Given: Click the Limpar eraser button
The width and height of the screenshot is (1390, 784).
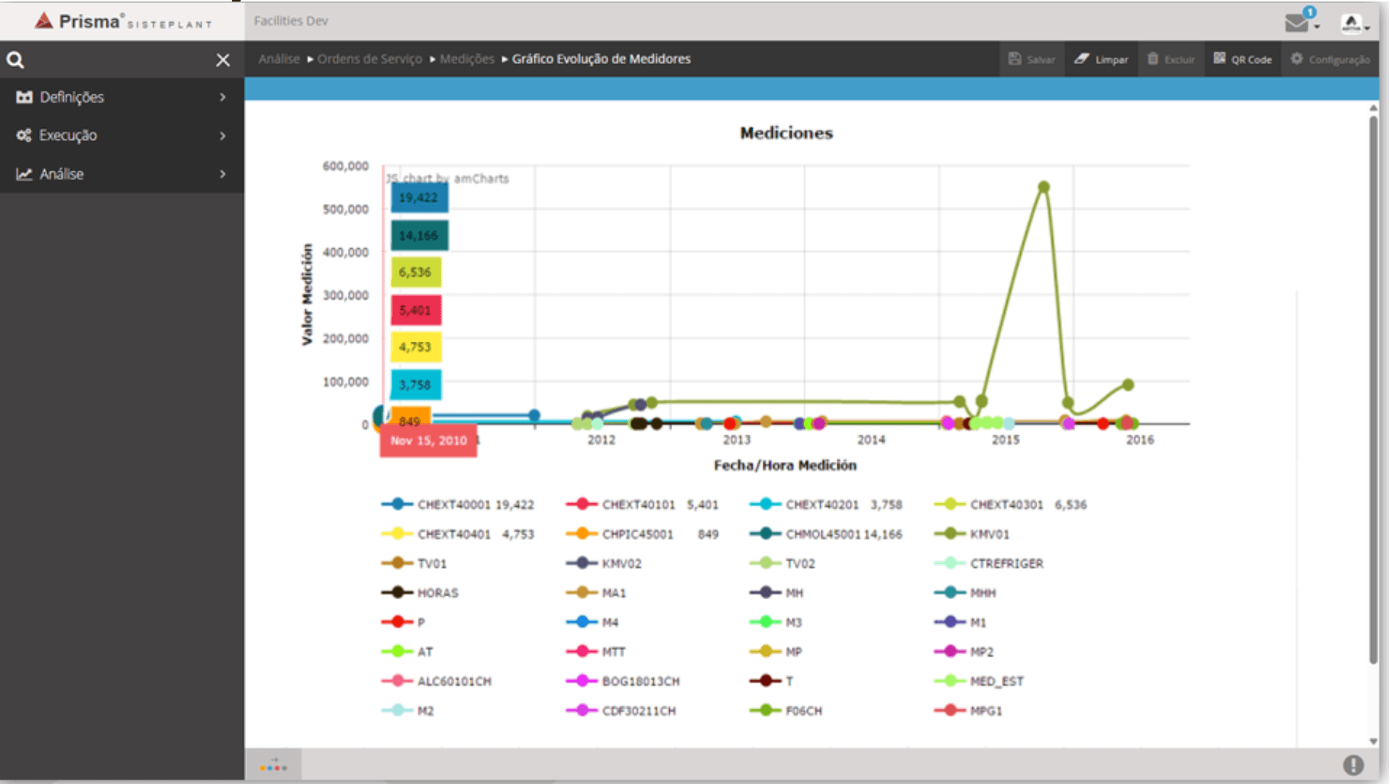Looking at the screenshot, I should tap(1101, 59).
